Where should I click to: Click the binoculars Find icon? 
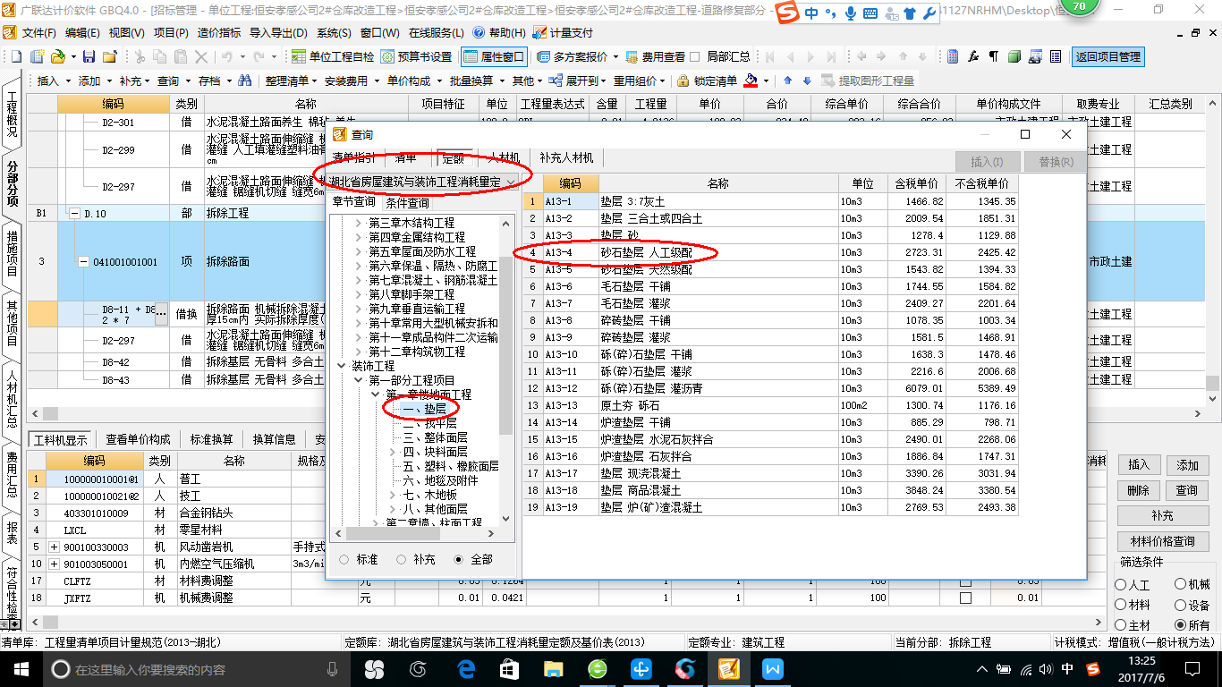click(x=244, y=81)
